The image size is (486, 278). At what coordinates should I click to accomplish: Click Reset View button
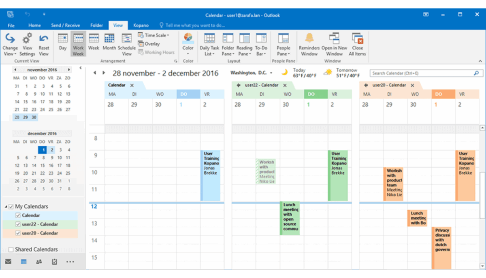pyautogui.click(x=44, y=44)
